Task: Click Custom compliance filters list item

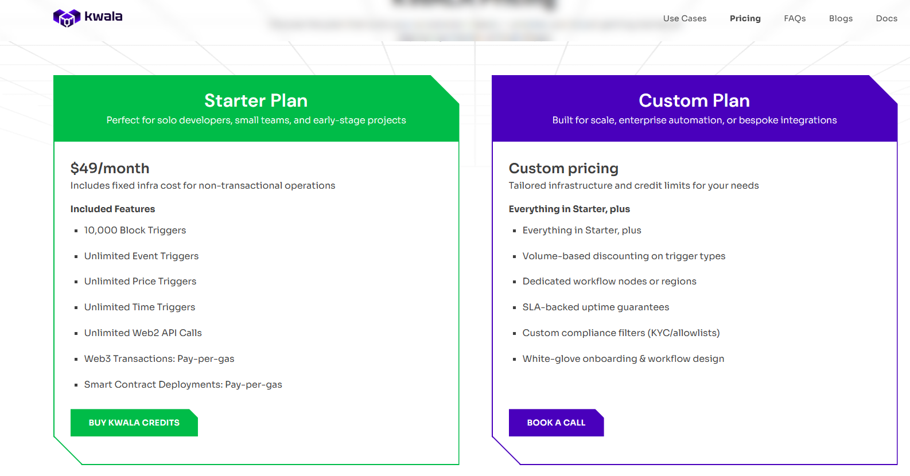Action: point(621,333)
